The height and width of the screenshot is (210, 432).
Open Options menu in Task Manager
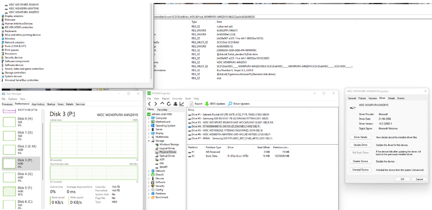click(13, 99)
